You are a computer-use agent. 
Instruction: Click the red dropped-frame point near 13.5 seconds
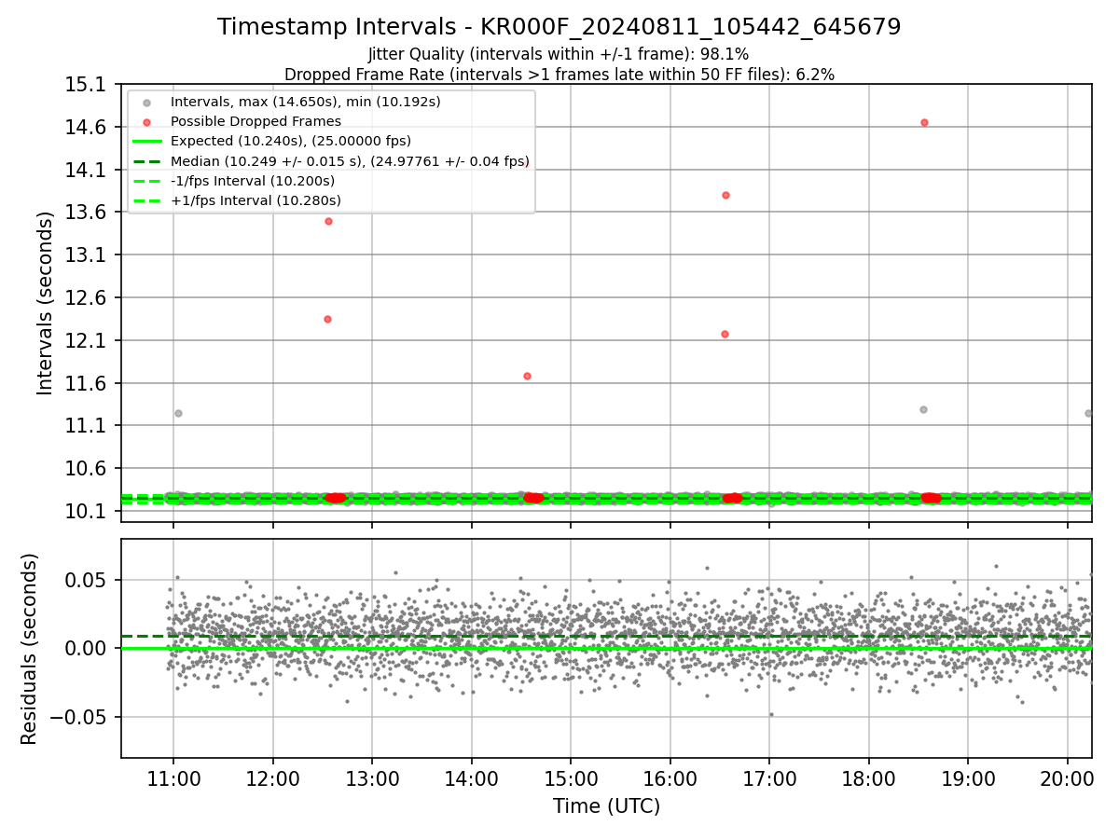coord(328,221)
